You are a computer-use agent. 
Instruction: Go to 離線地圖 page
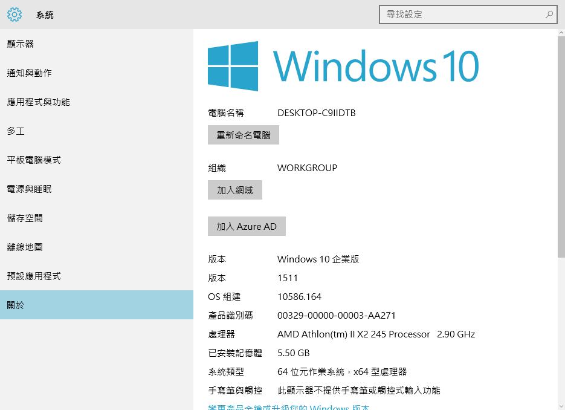pyautogui.click(x=97, y=247)
